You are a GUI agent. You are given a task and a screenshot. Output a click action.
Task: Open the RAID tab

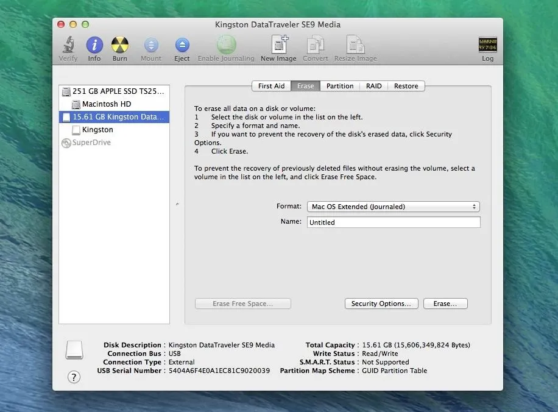point(374,86)
